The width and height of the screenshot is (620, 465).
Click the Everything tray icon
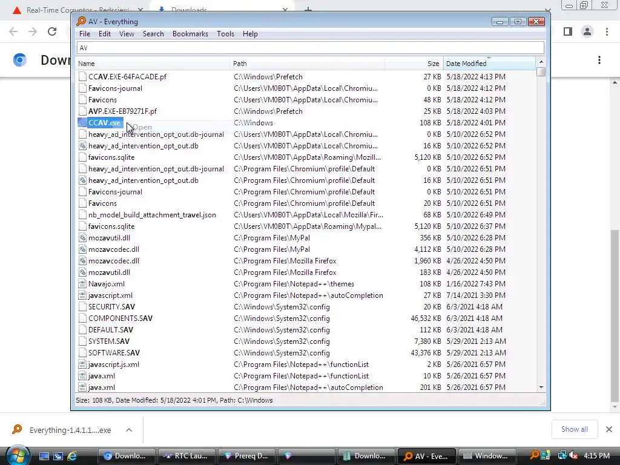pos(534,455)
